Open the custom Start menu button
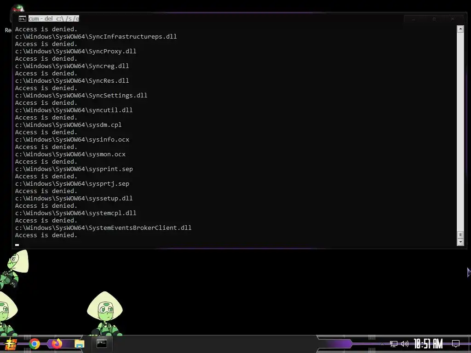This screenshot has height=353, width=471. (x=11, y=344)
